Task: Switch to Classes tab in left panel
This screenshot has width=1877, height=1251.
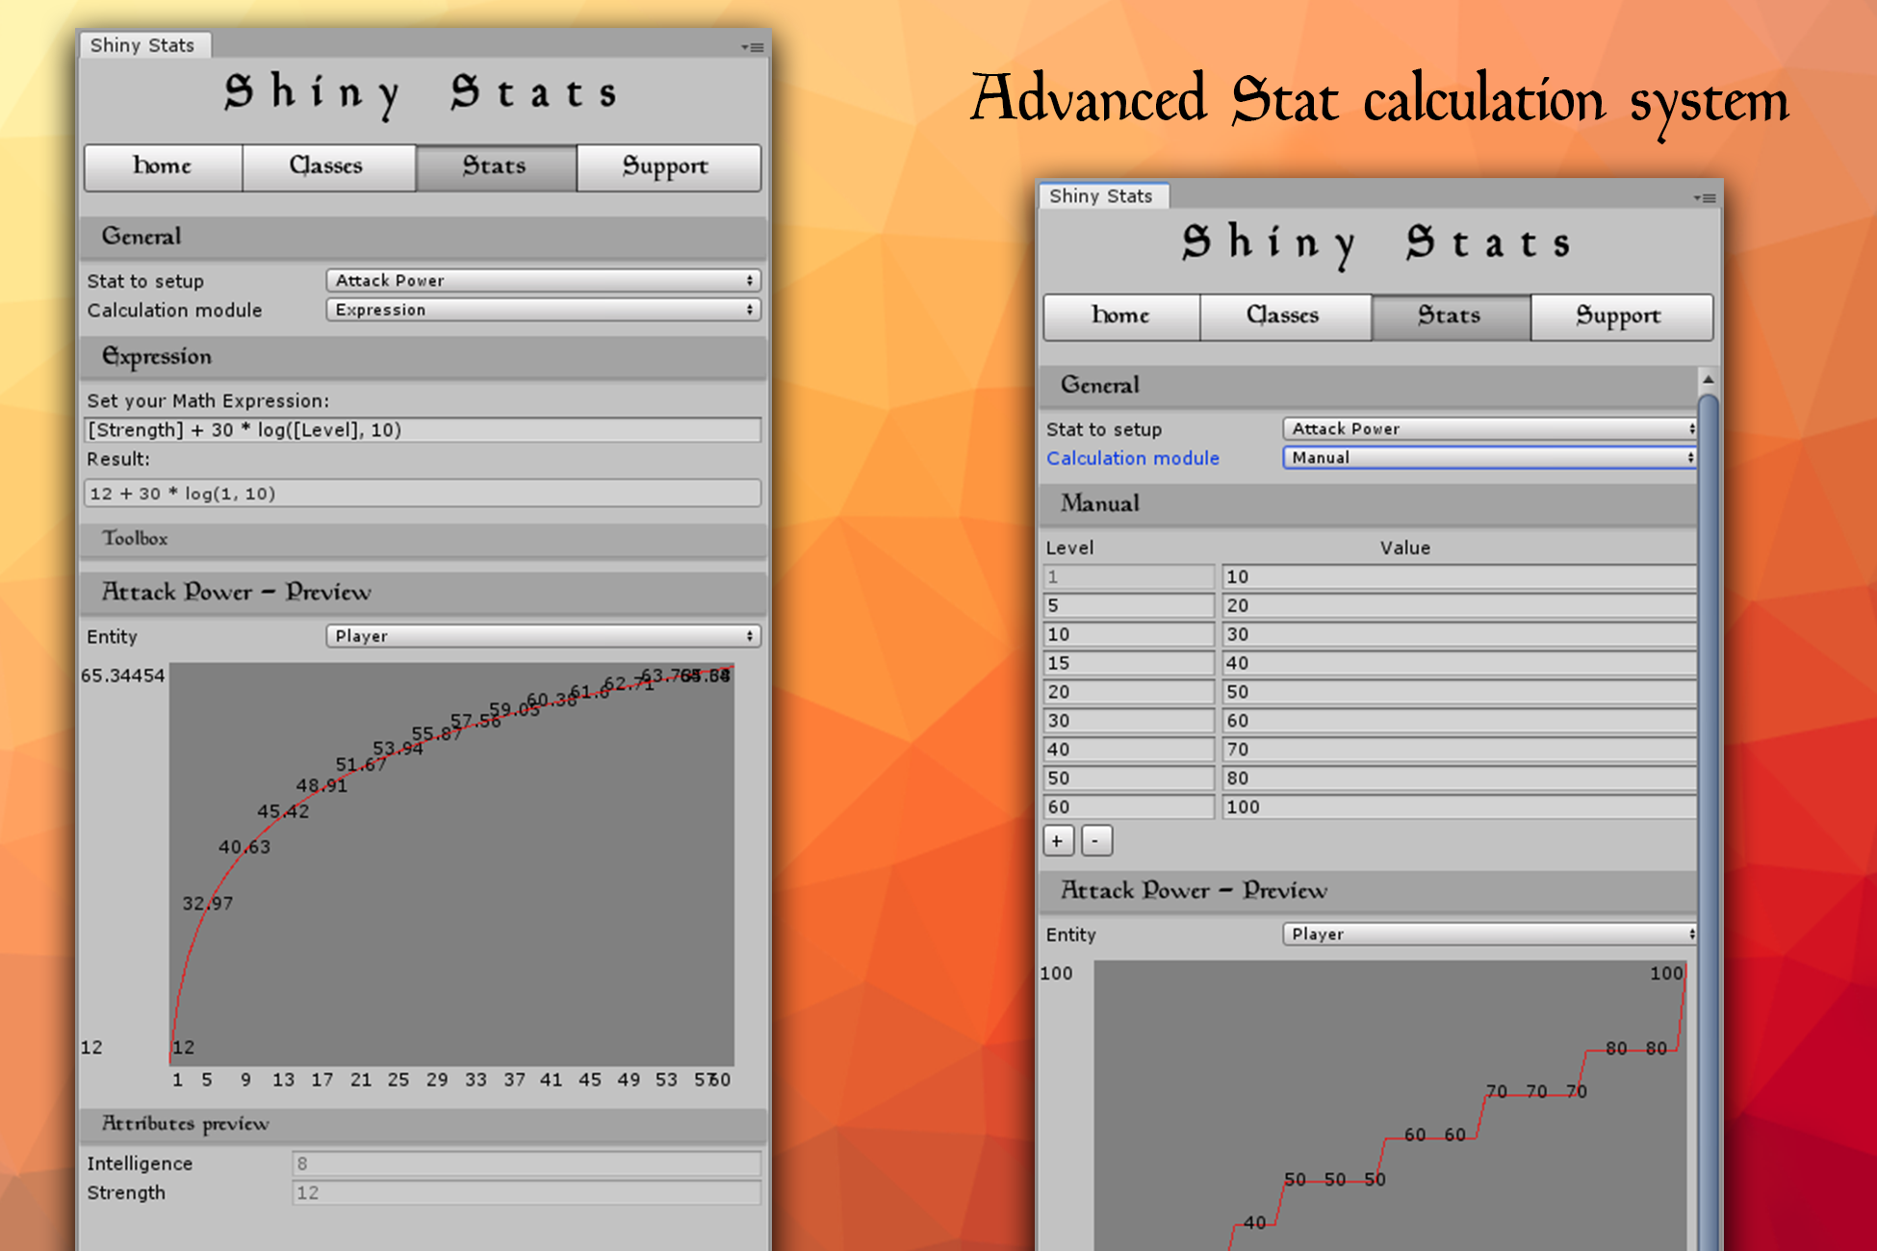Action: [x=327, y=167]
